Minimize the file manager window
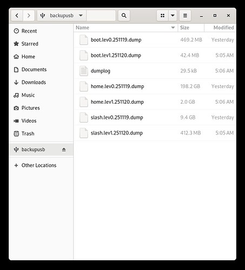Screen dimensions: 245x270 (x=201, y=16)
